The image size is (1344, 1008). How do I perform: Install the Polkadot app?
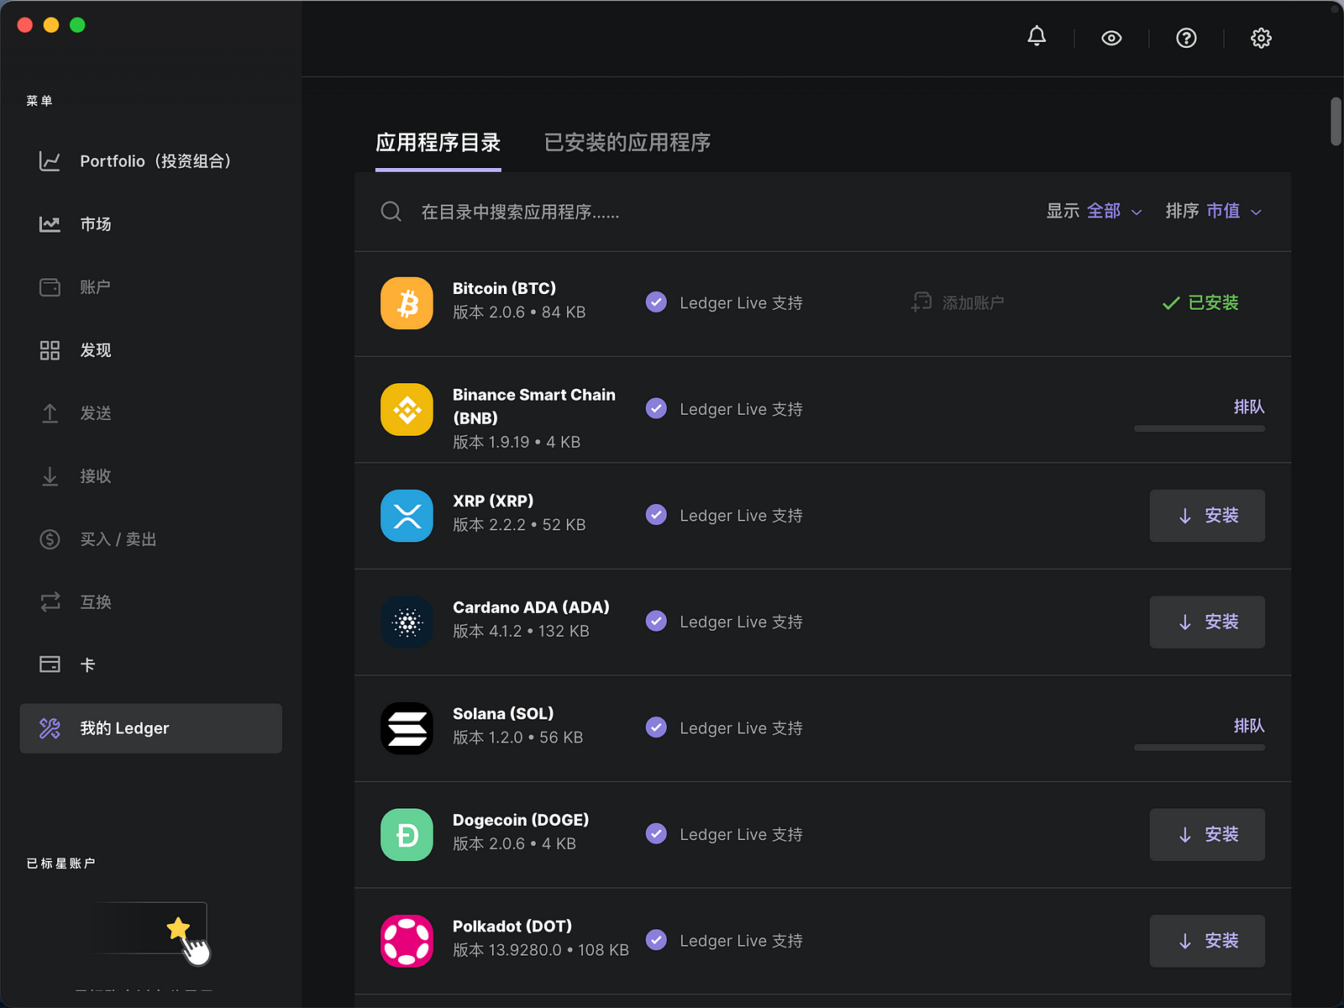click(x=1207, y=941)
